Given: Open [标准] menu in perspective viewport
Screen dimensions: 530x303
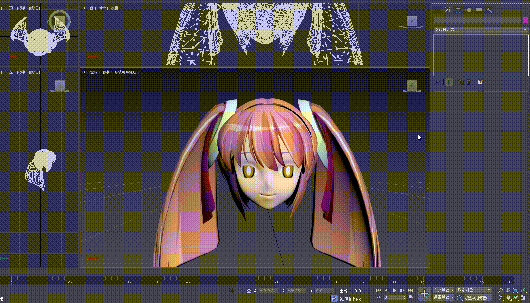Looking at the screenshot, I should (x=106, y=72).
